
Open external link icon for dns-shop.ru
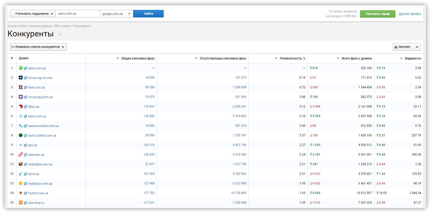25,203
